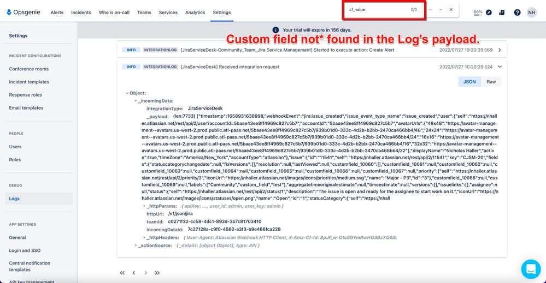Jump to previous search match
This screenshot has height=283, width=546.
point(430,10)
